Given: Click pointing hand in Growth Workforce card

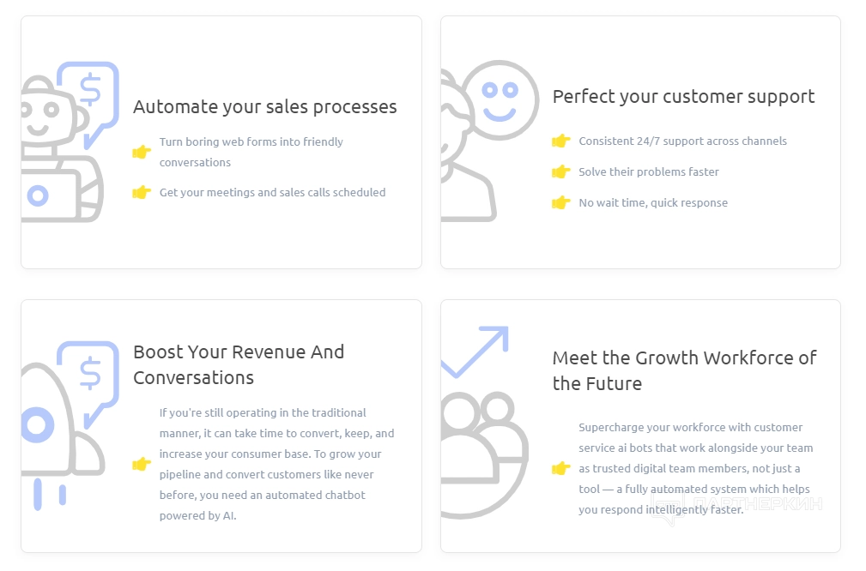Looking at the screenshot, I should pyautogui.click(x=560, y=469).
